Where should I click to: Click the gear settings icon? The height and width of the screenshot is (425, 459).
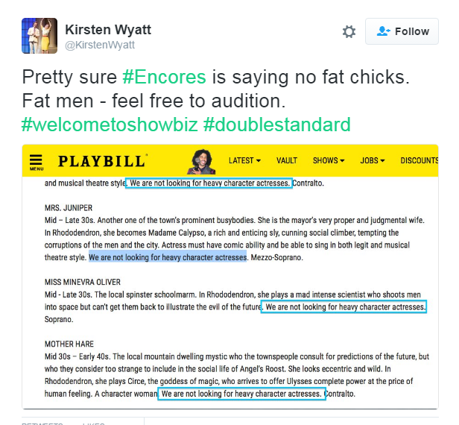349,31
